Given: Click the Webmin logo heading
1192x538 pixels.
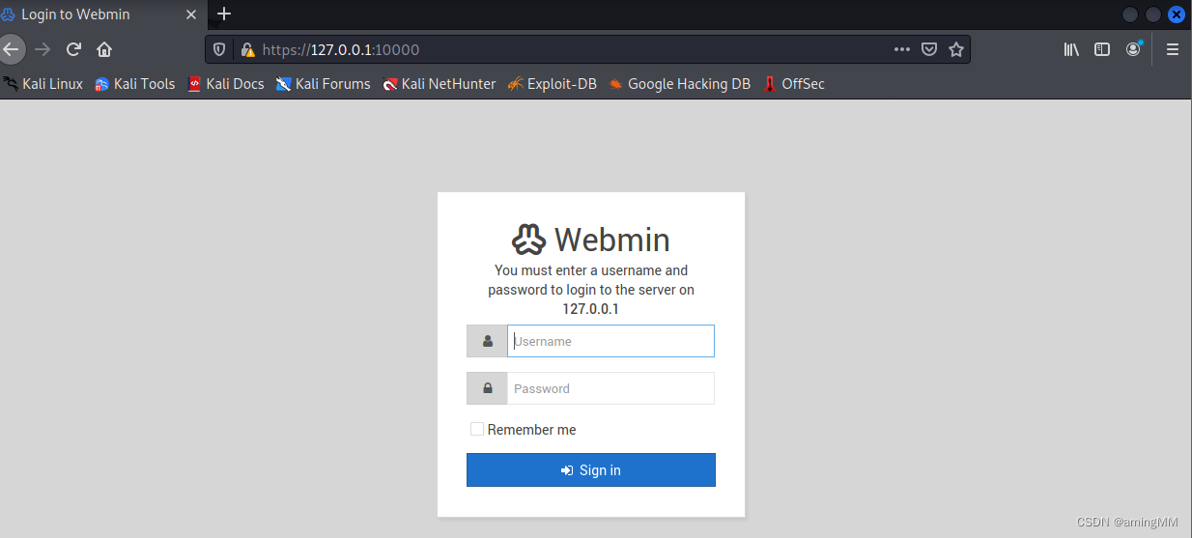Looking at the screenshot, I should 591,240.
